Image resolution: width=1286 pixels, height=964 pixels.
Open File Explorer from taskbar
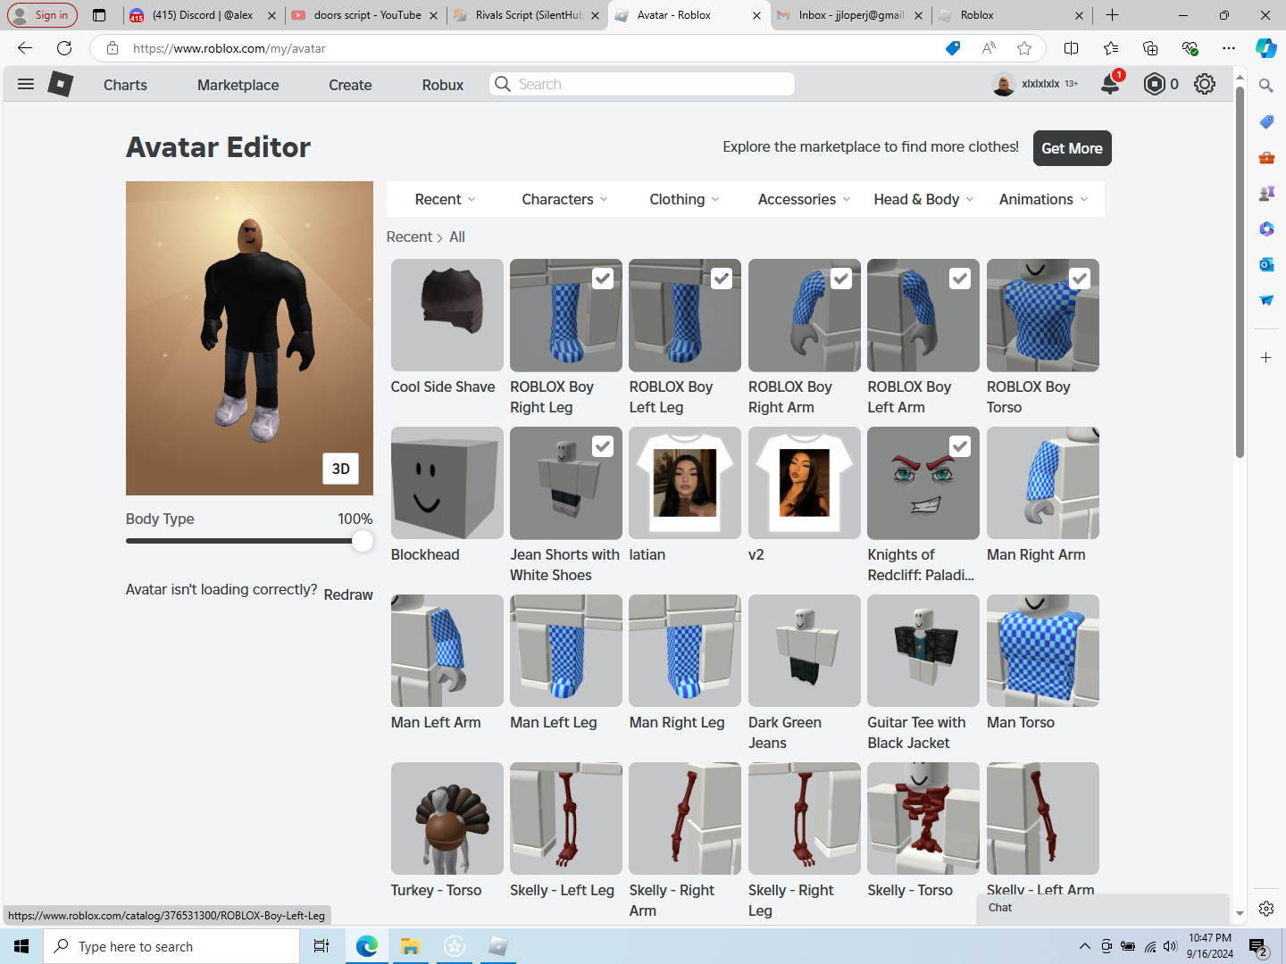coord(410,946)
